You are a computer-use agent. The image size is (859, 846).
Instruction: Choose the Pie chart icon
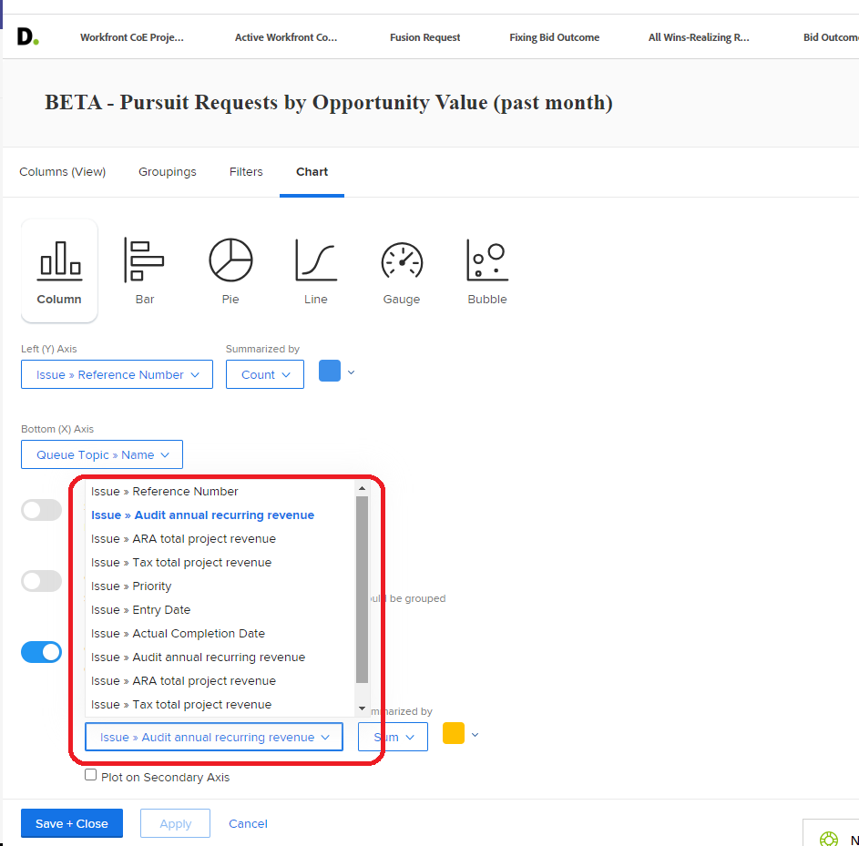230,261
